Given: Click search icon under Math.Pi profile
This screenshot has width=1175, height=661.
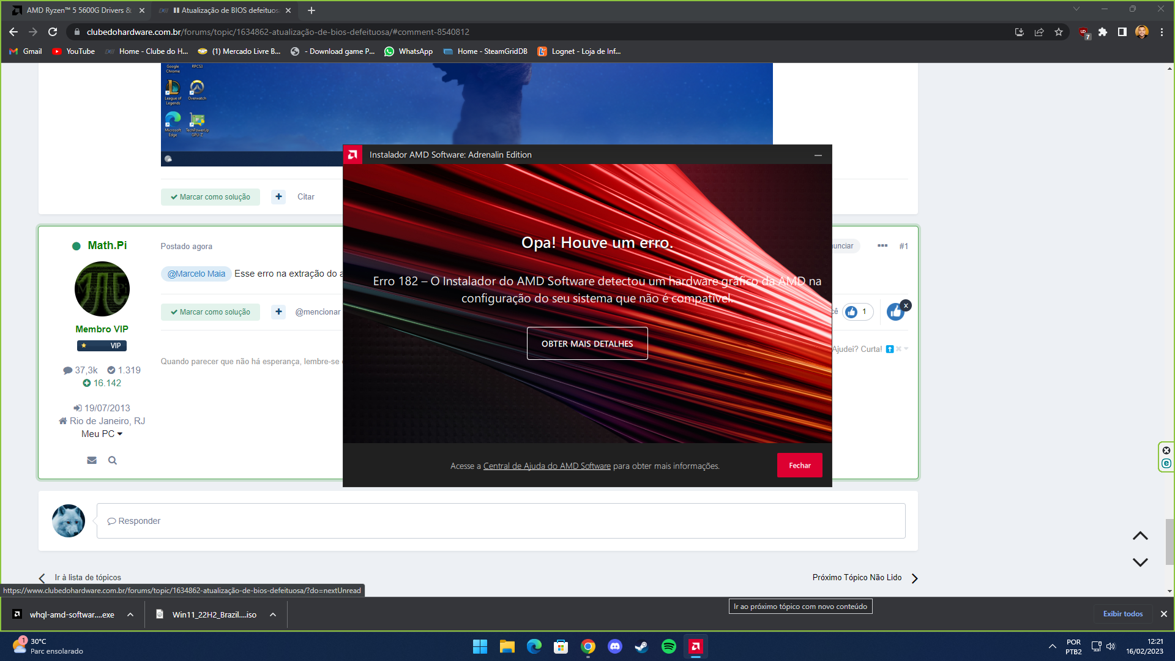Looking at the screenshot, I should (x=113, y=460).
